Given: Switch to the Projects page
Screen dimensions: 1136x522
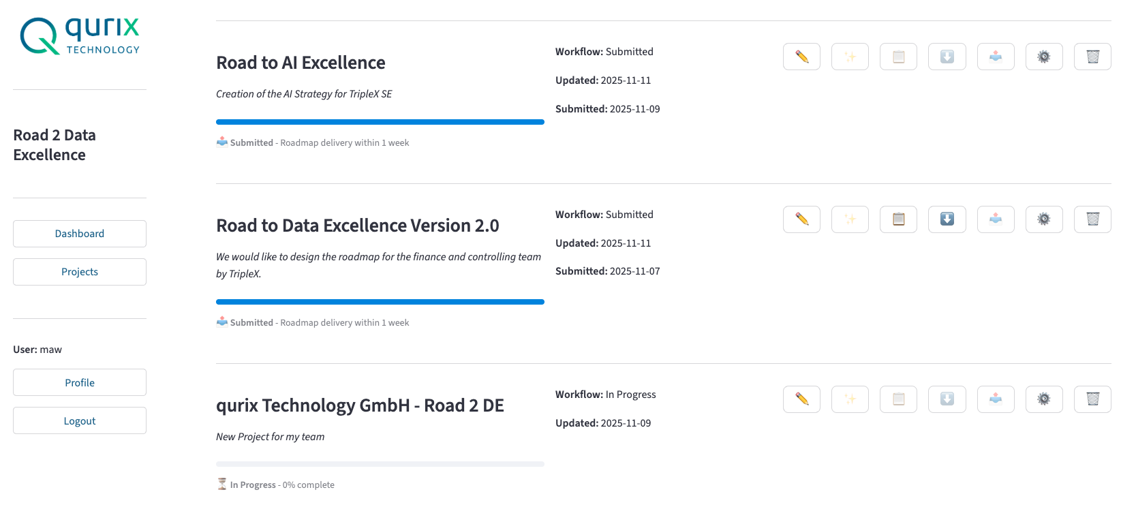Looking at the screenshot, I should tap(79, 271).
